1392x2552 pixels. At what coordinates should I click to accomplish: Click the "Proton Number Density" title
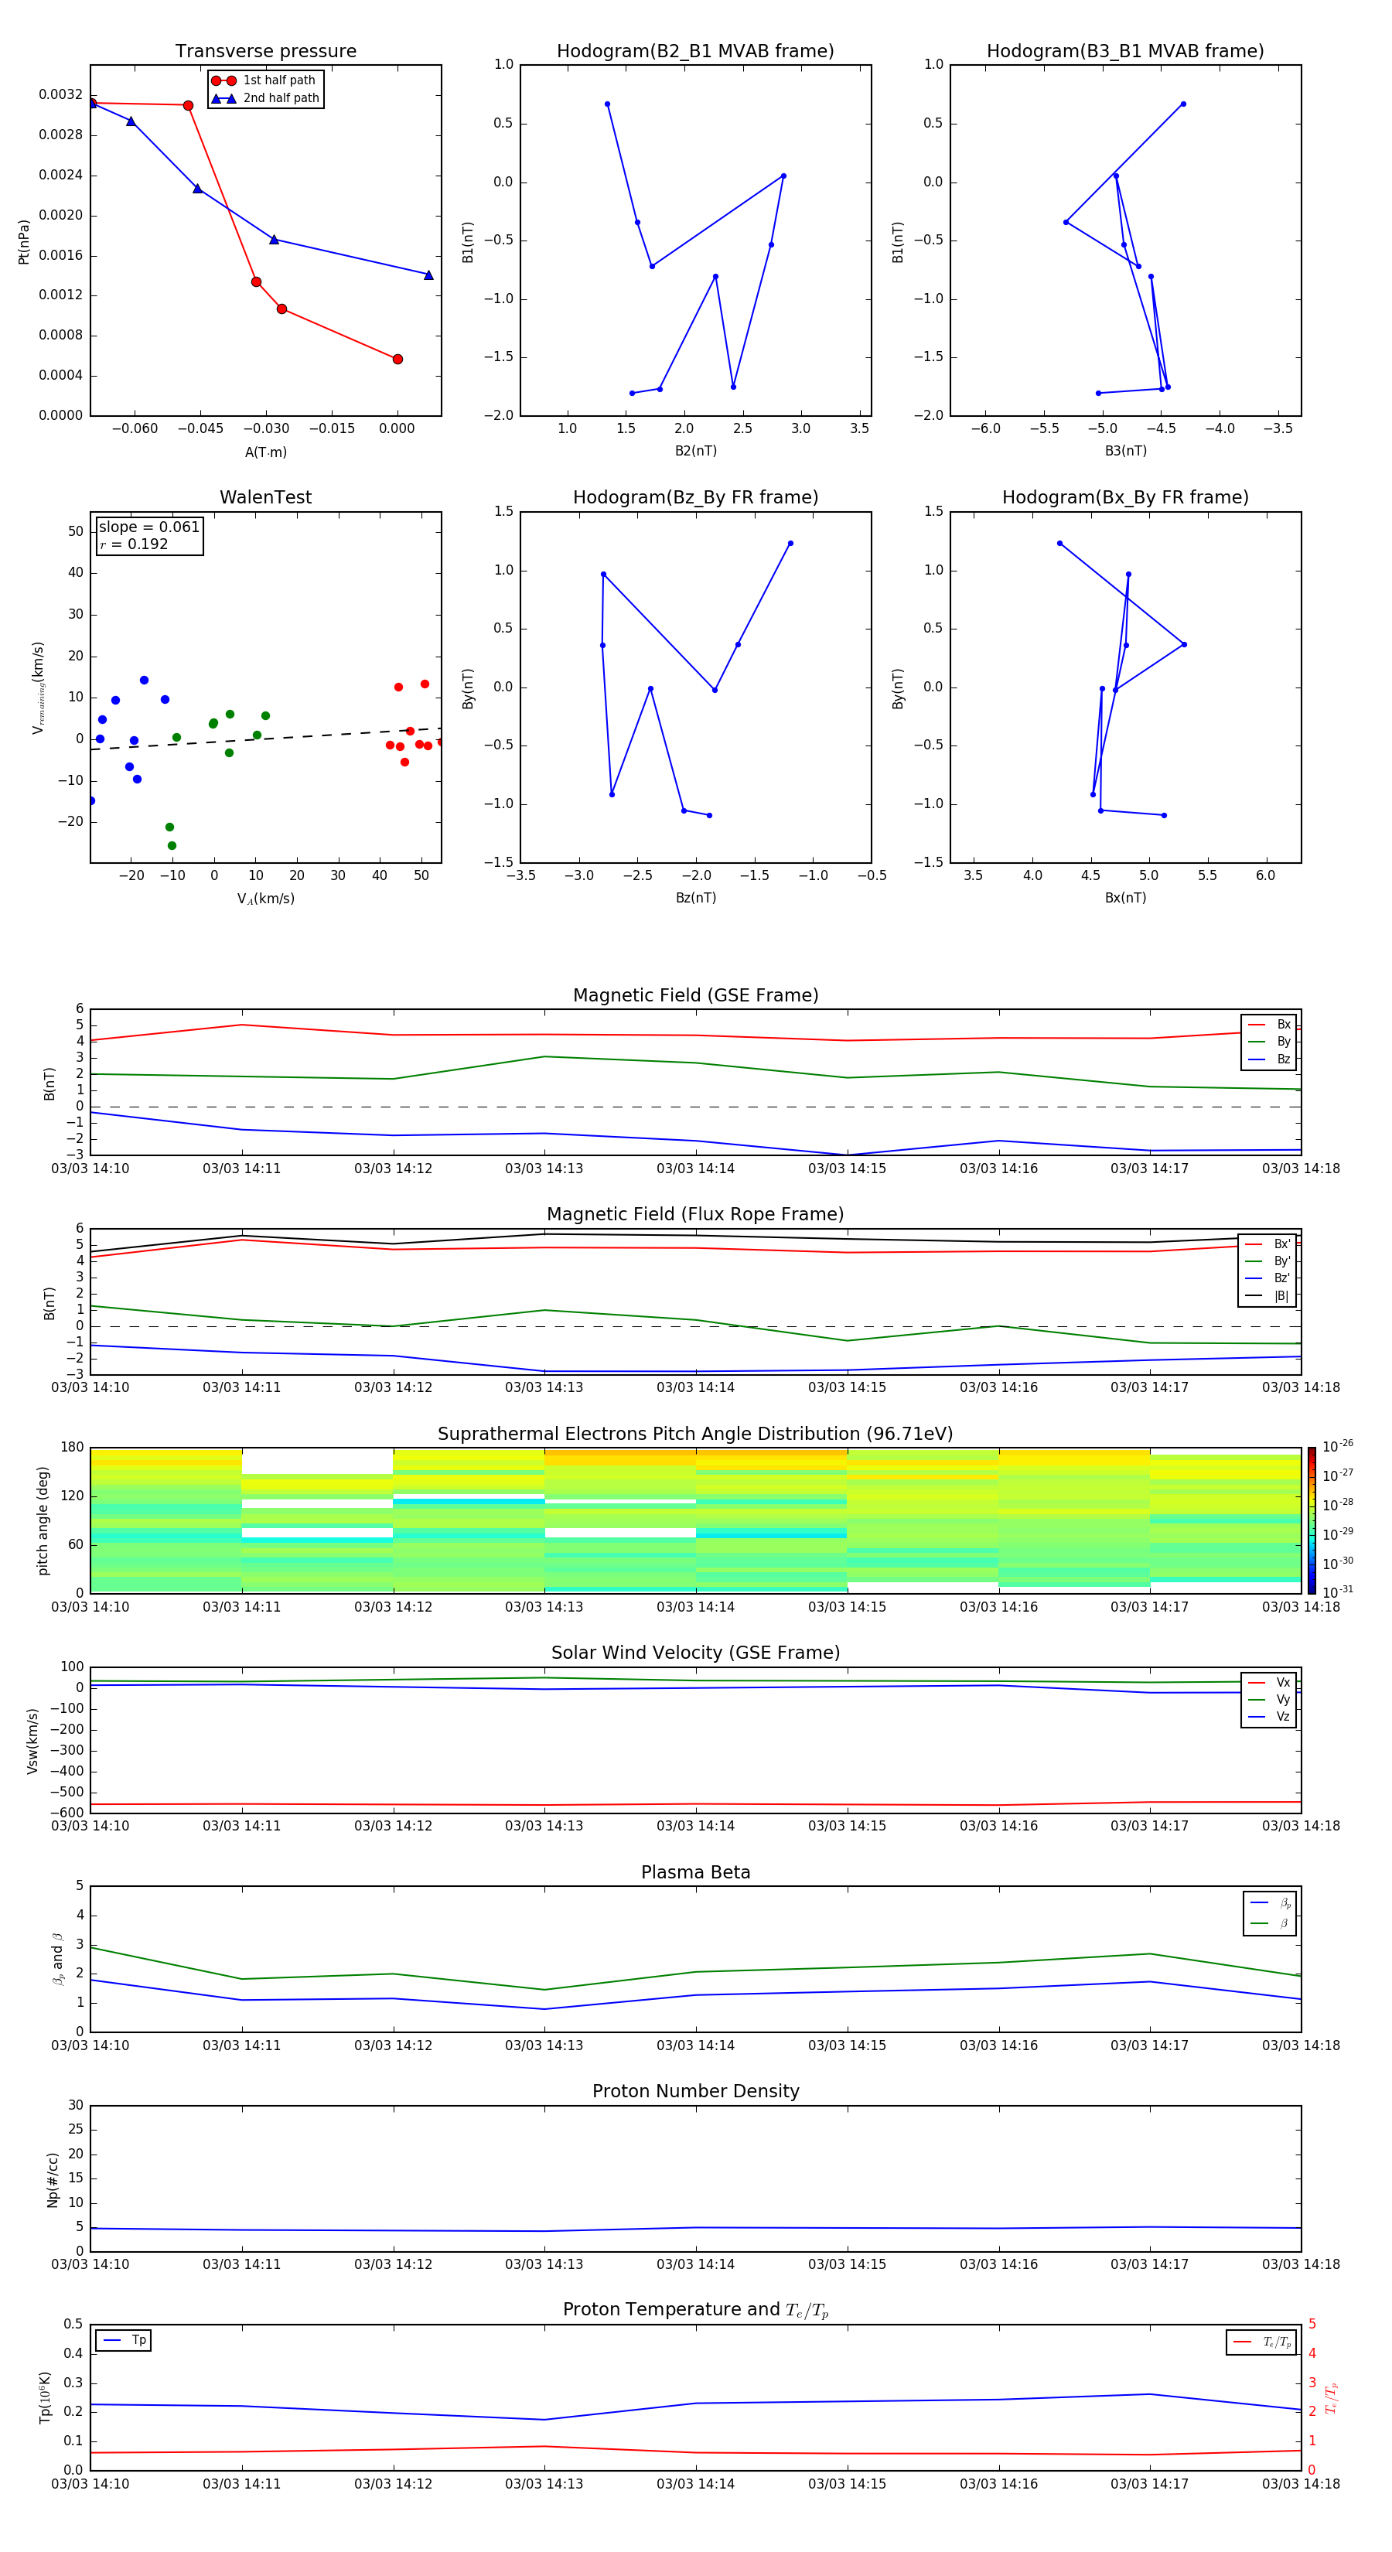[x=695, y=2091]
